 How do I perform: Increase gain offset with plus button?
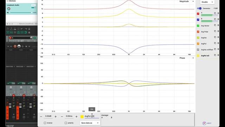tap(56, 116)
